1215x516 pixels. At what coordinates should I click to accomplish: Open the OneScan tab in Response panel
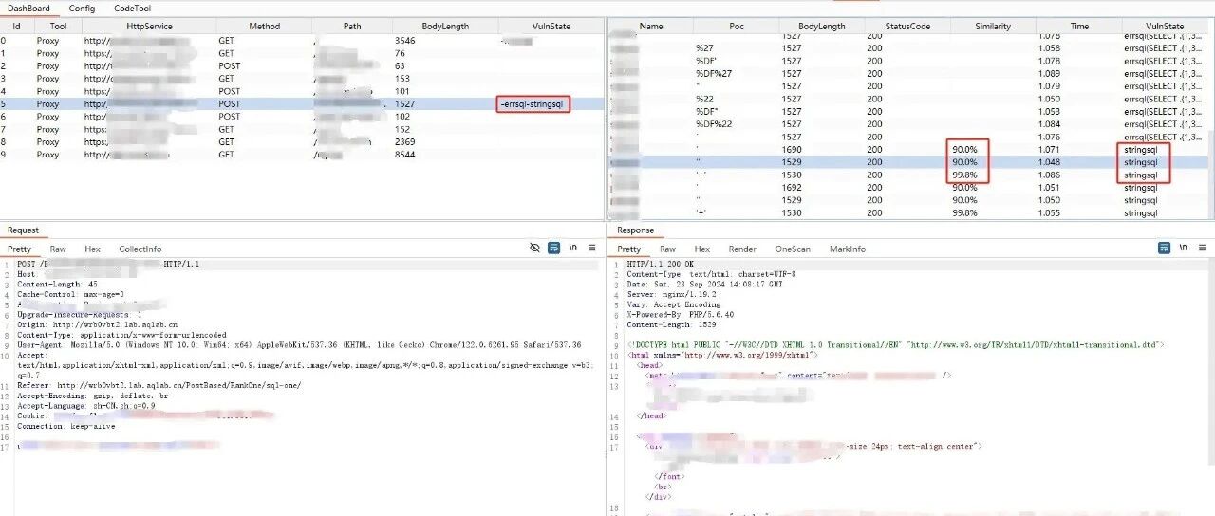(x=793, y=249)
